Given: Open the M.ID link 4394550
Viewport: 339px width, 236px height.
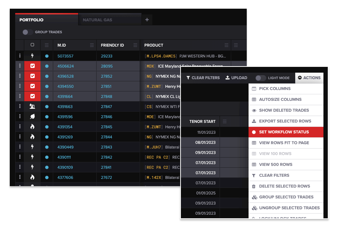Looking at the screenshot, I should point(65,86).
